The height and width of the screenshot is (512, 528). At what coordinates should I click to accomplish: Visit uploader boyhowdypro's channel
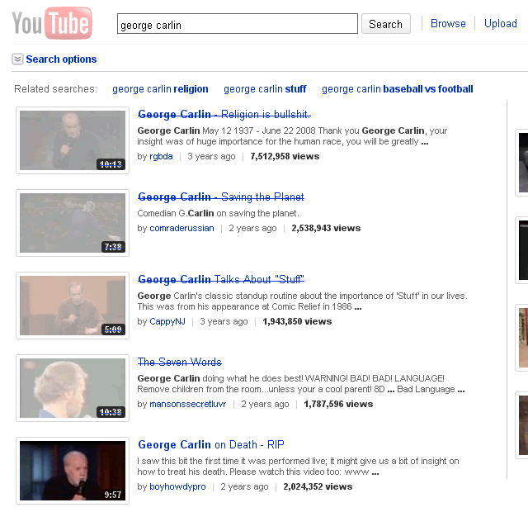pyautogui.click(x=177, y=486)
